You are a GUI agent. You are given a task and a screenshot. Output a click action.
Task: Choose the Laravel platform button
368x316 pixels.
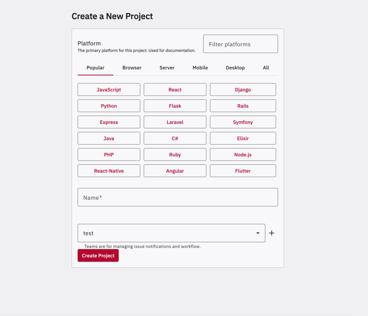click(175, 122)
